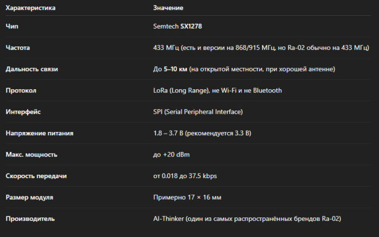
Task: Click the "Значение" column header
Action: 168,8
